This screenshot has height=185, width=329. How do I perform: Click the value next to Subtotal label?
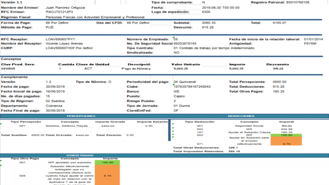(x=209, y=23)
